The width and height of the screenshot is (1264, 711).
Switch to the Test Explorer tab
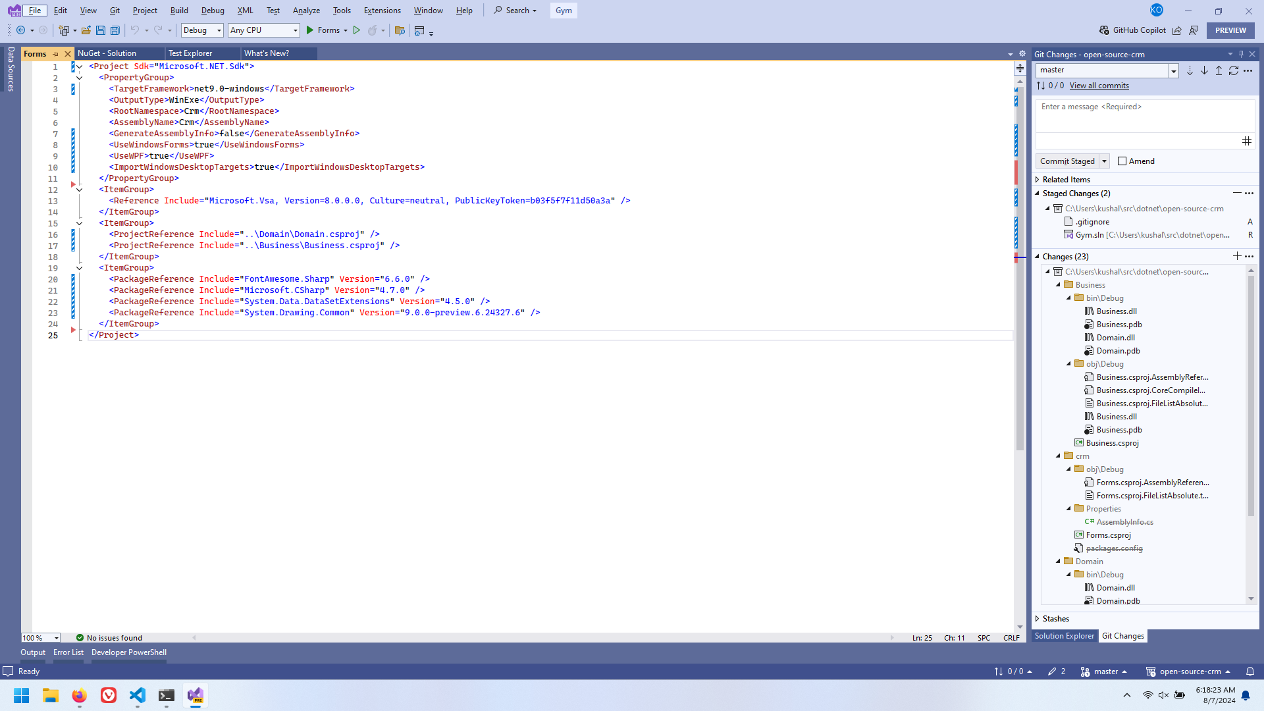(190, 53)
